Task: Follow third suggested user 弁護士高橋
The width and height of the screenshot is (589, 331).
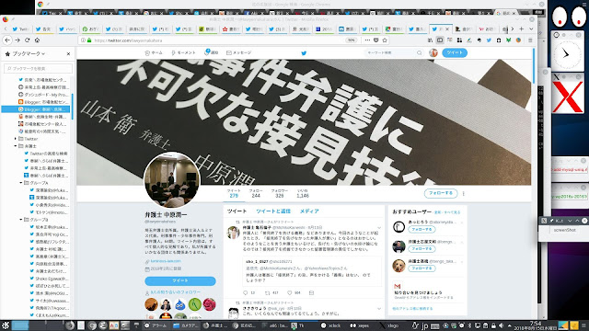Action: (422, 268)
